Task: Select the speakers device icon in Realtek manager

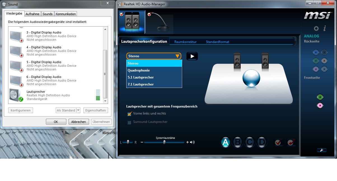Action: [132, 22]
